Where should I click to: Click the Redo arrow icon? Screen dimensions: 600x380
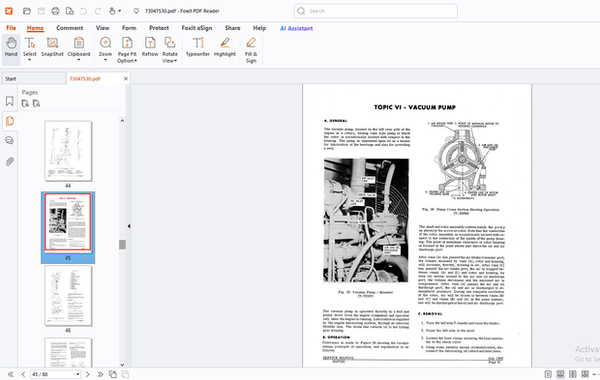[x=98, y=11]
